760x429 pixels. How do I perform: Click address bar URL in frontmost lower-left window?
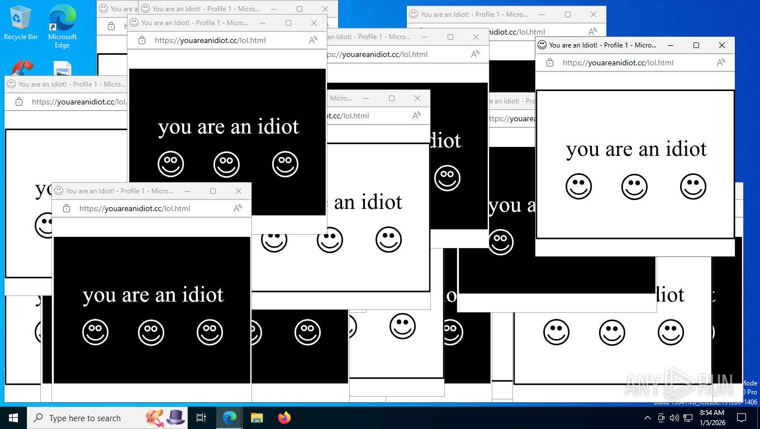point(135,208)
